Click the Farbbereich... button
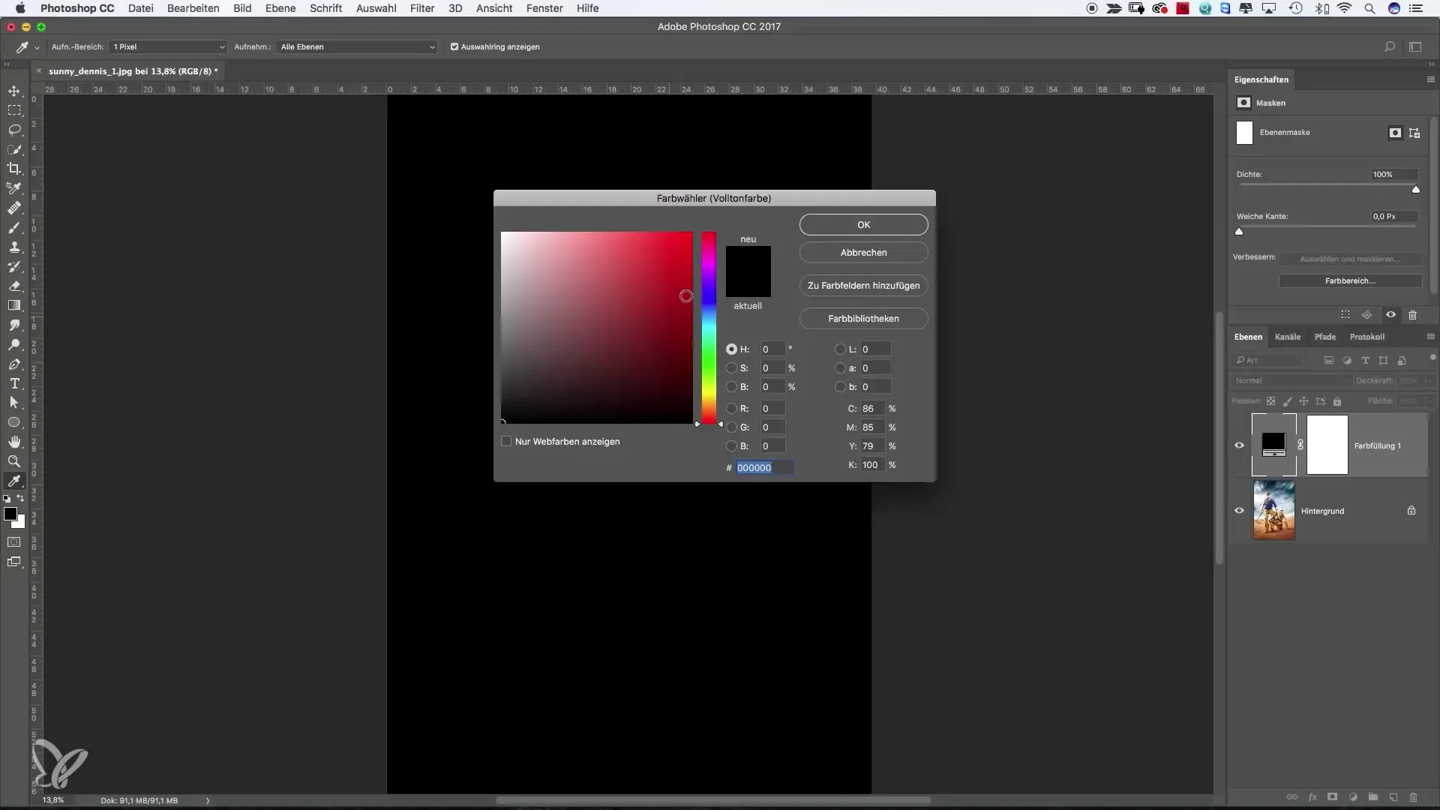The height and width of the screenshot is (810, 1440). pyautogui.click(x=1350, y=280)
